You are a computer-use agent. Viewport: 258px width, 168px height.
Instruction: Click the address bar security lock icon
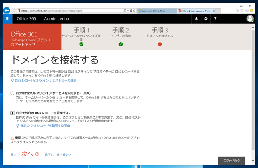tap(131, 11)
